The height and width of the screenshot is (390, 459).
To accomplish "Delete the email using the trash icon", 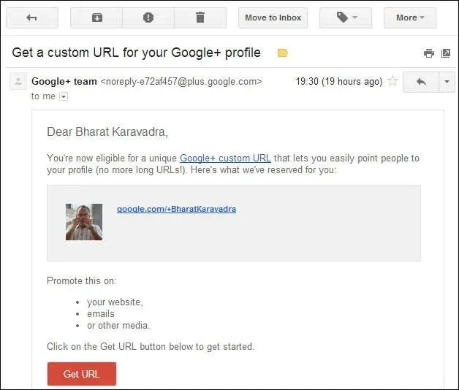I will (x=200, y=18).
